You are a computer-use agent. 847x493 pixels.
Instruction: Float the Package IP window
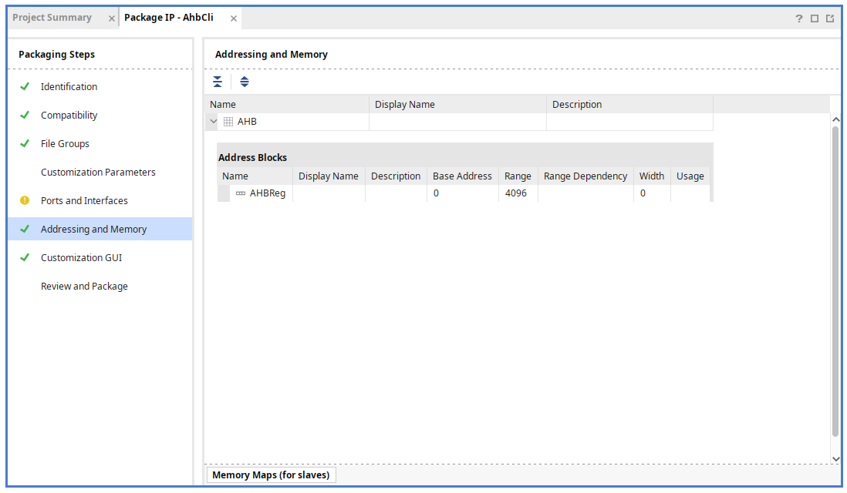[830, 18]
